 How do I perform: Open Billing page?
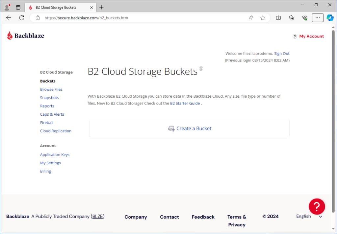(45, 171)
